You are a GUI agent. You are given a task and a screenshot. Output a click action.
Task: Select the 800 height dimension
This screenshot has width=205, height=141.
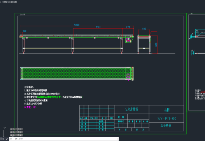point(156,45)
